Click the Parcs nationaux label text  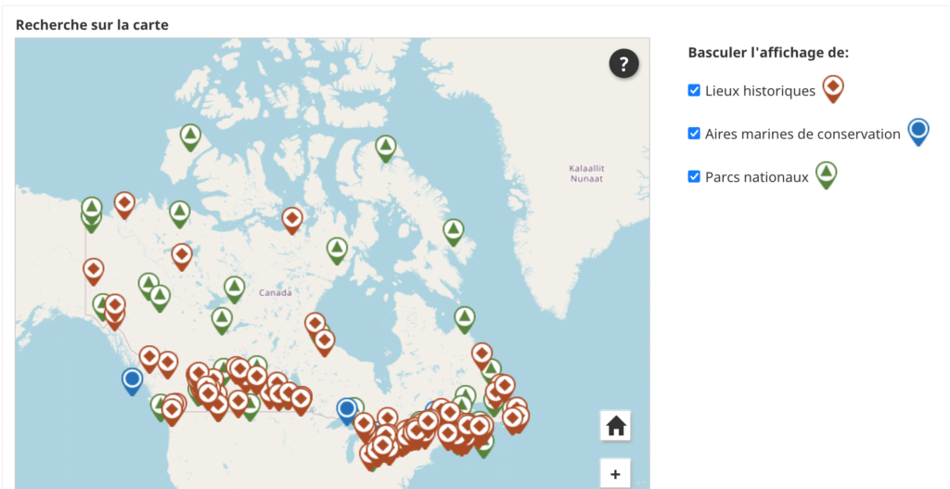pyautogui.click(x=756, y=177)
